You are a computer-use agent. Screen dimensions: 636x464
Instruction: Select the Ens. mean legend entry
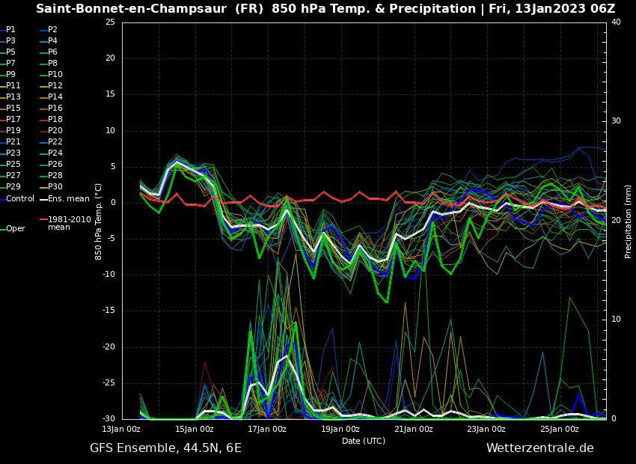pyautogui.click(x=68, y=198)
